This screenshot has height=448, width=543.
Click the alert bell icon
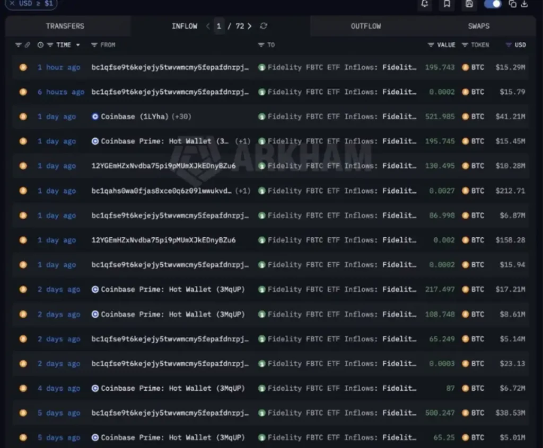point(425,4)
